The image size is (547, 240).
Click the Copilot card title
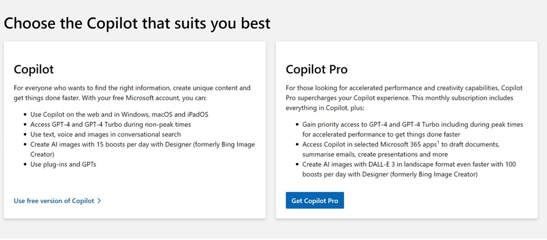point(34,70)
